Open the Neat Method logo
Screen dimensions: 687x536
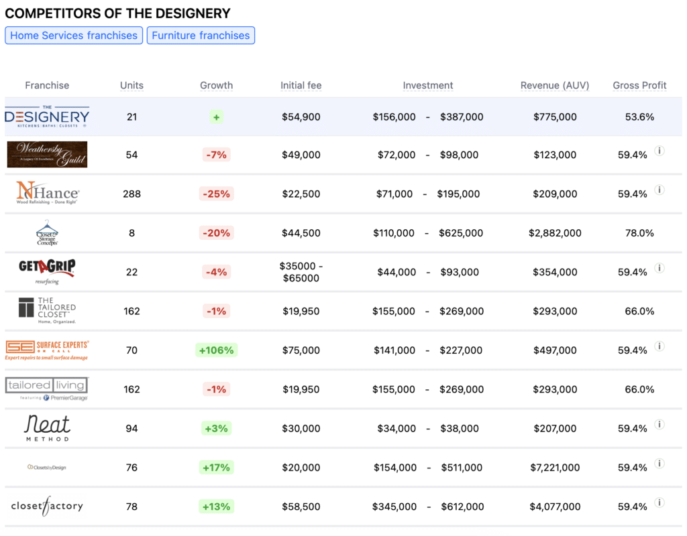click(47, 428)
